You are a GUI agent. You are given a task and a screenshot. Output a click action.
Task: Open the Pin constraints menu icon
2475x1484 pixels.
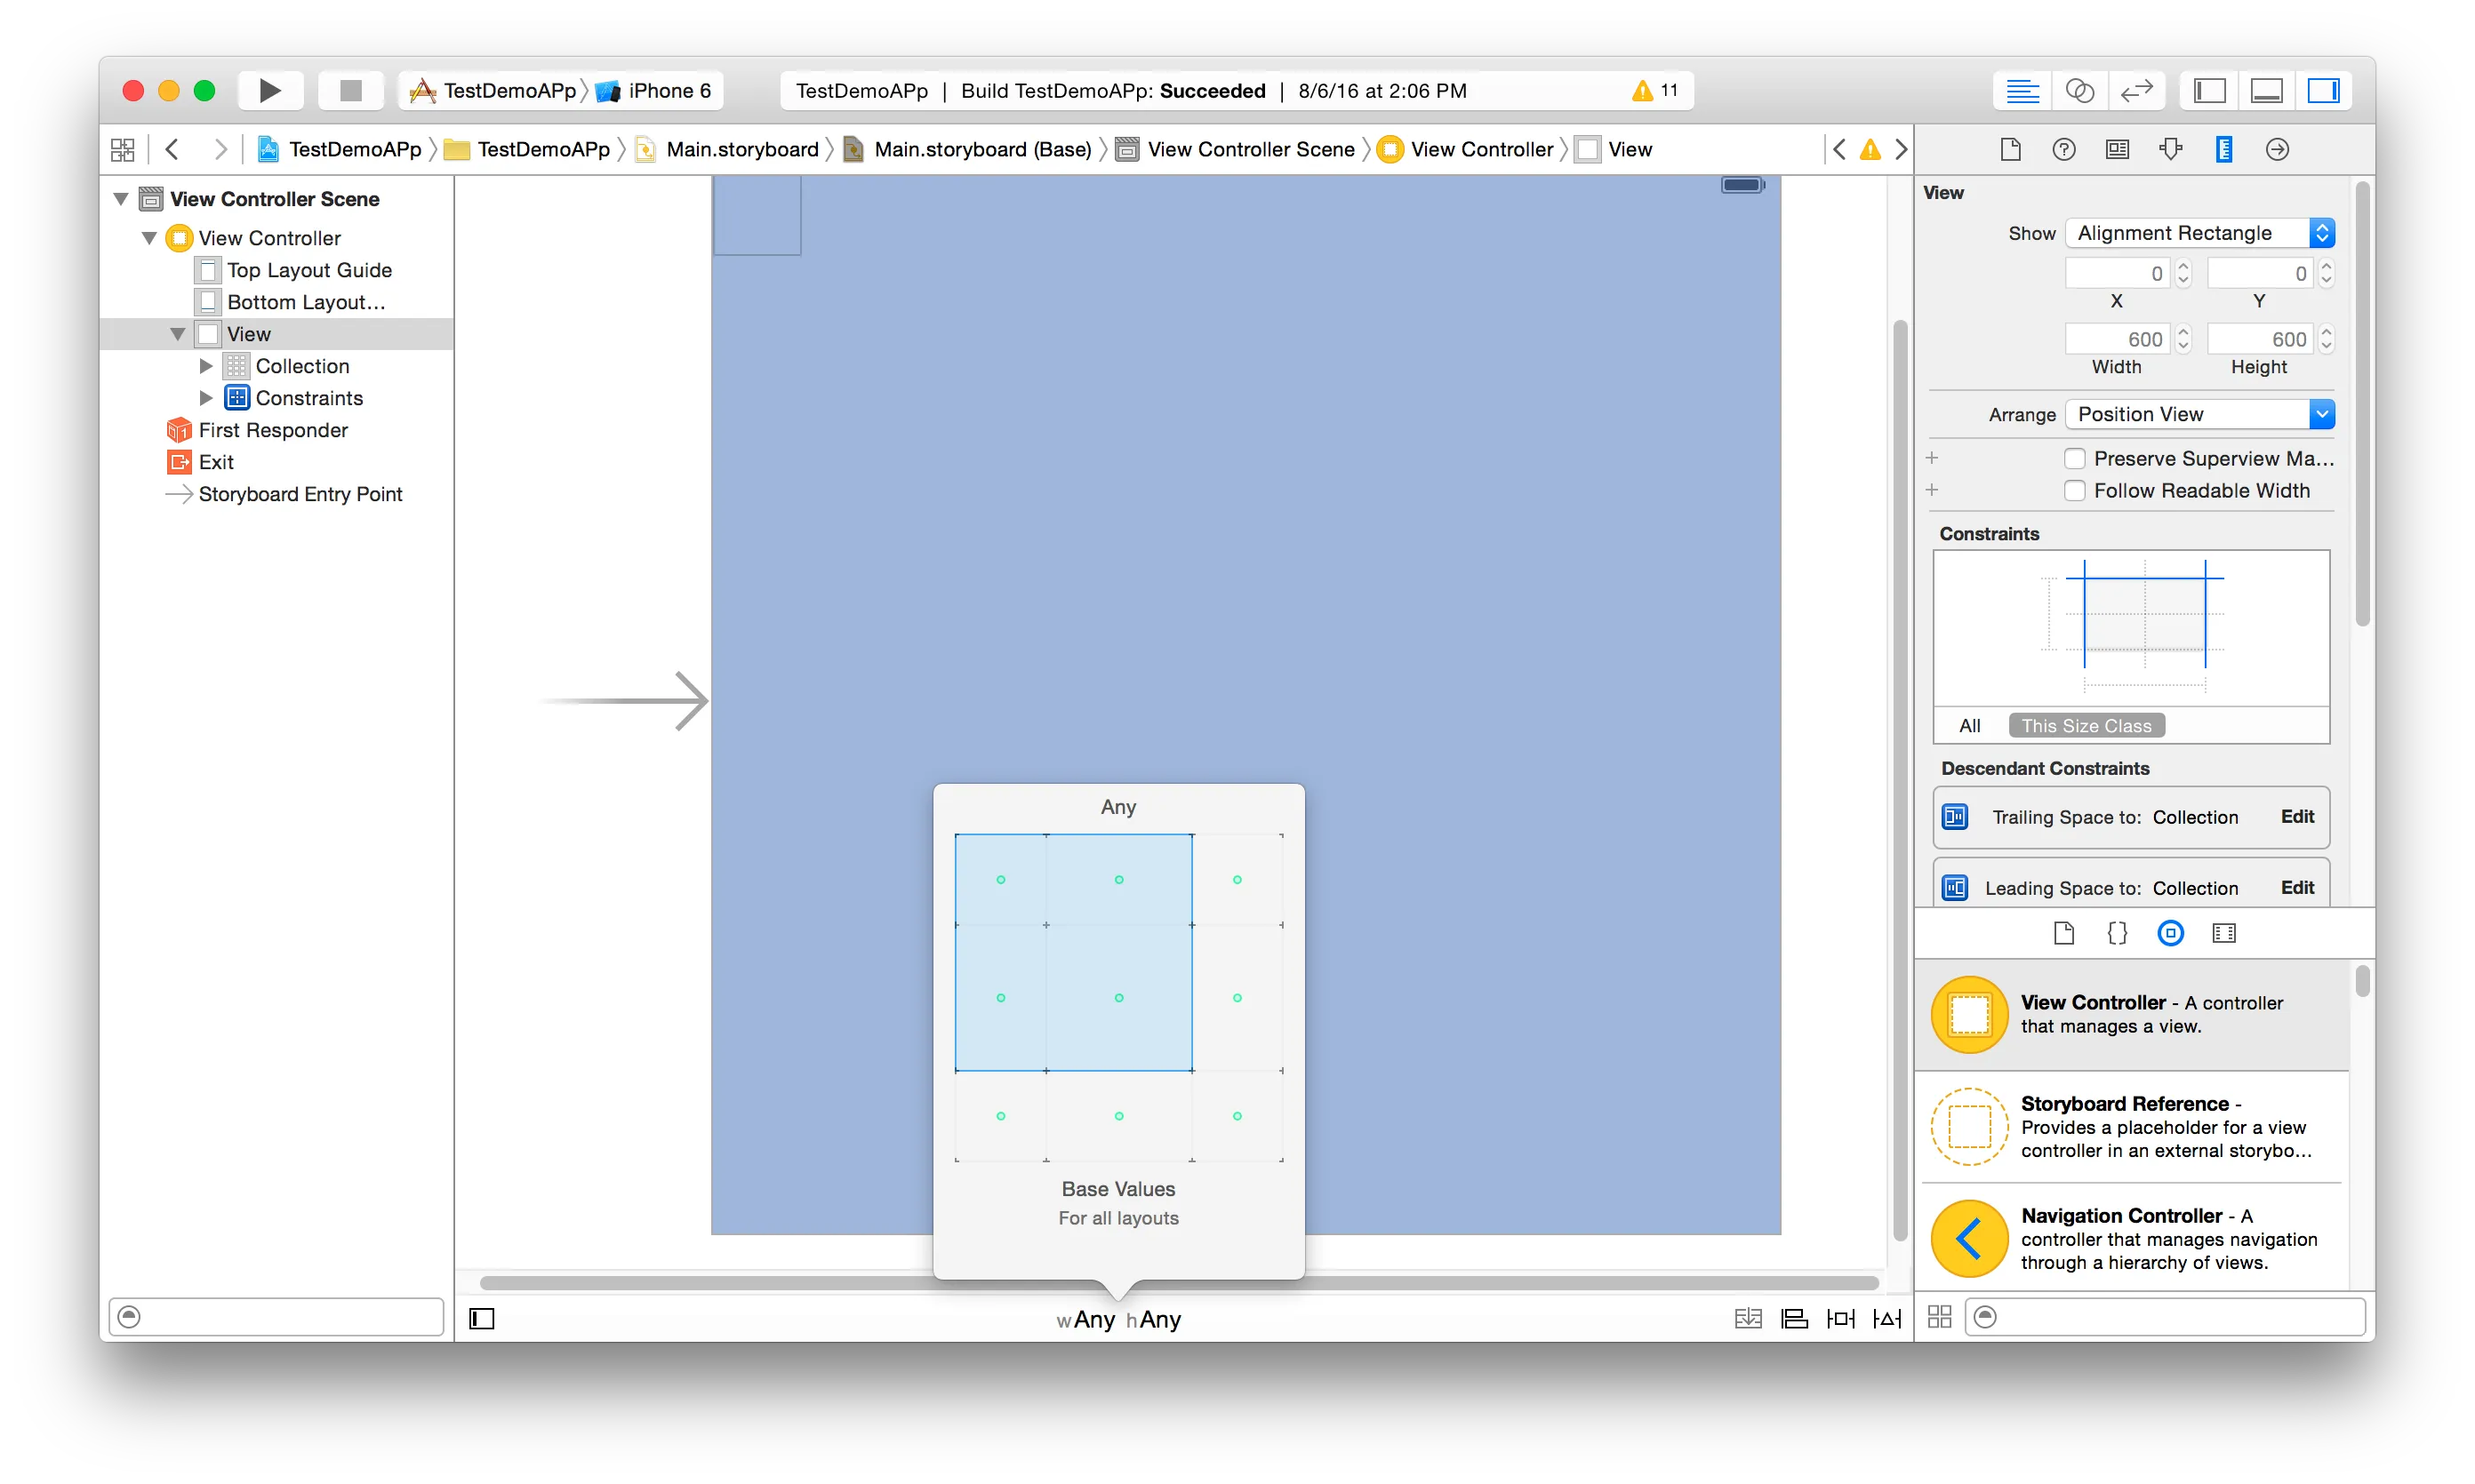(1839, 1318)
